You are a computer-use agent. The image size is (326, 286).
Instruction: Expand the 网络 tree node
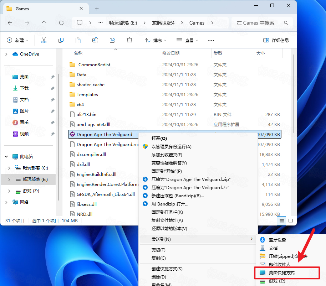[x=6, y=202]
